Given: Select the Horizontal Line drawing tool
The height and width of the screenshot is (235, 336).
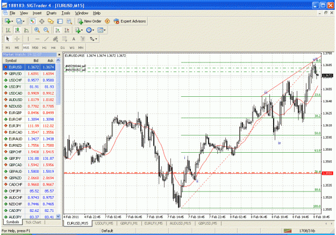Looking at the screenshot, I should (37, 39).
